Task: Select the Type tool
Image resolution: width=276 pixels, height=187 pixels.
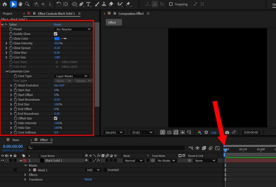Action: [x=88, y=4]
